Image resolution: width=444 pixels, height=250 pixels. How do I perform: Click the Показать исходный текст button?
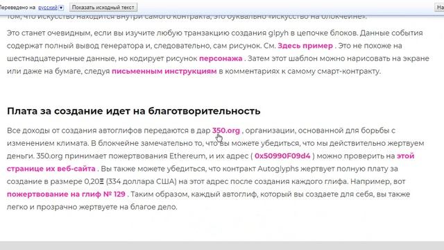(103, 8)
